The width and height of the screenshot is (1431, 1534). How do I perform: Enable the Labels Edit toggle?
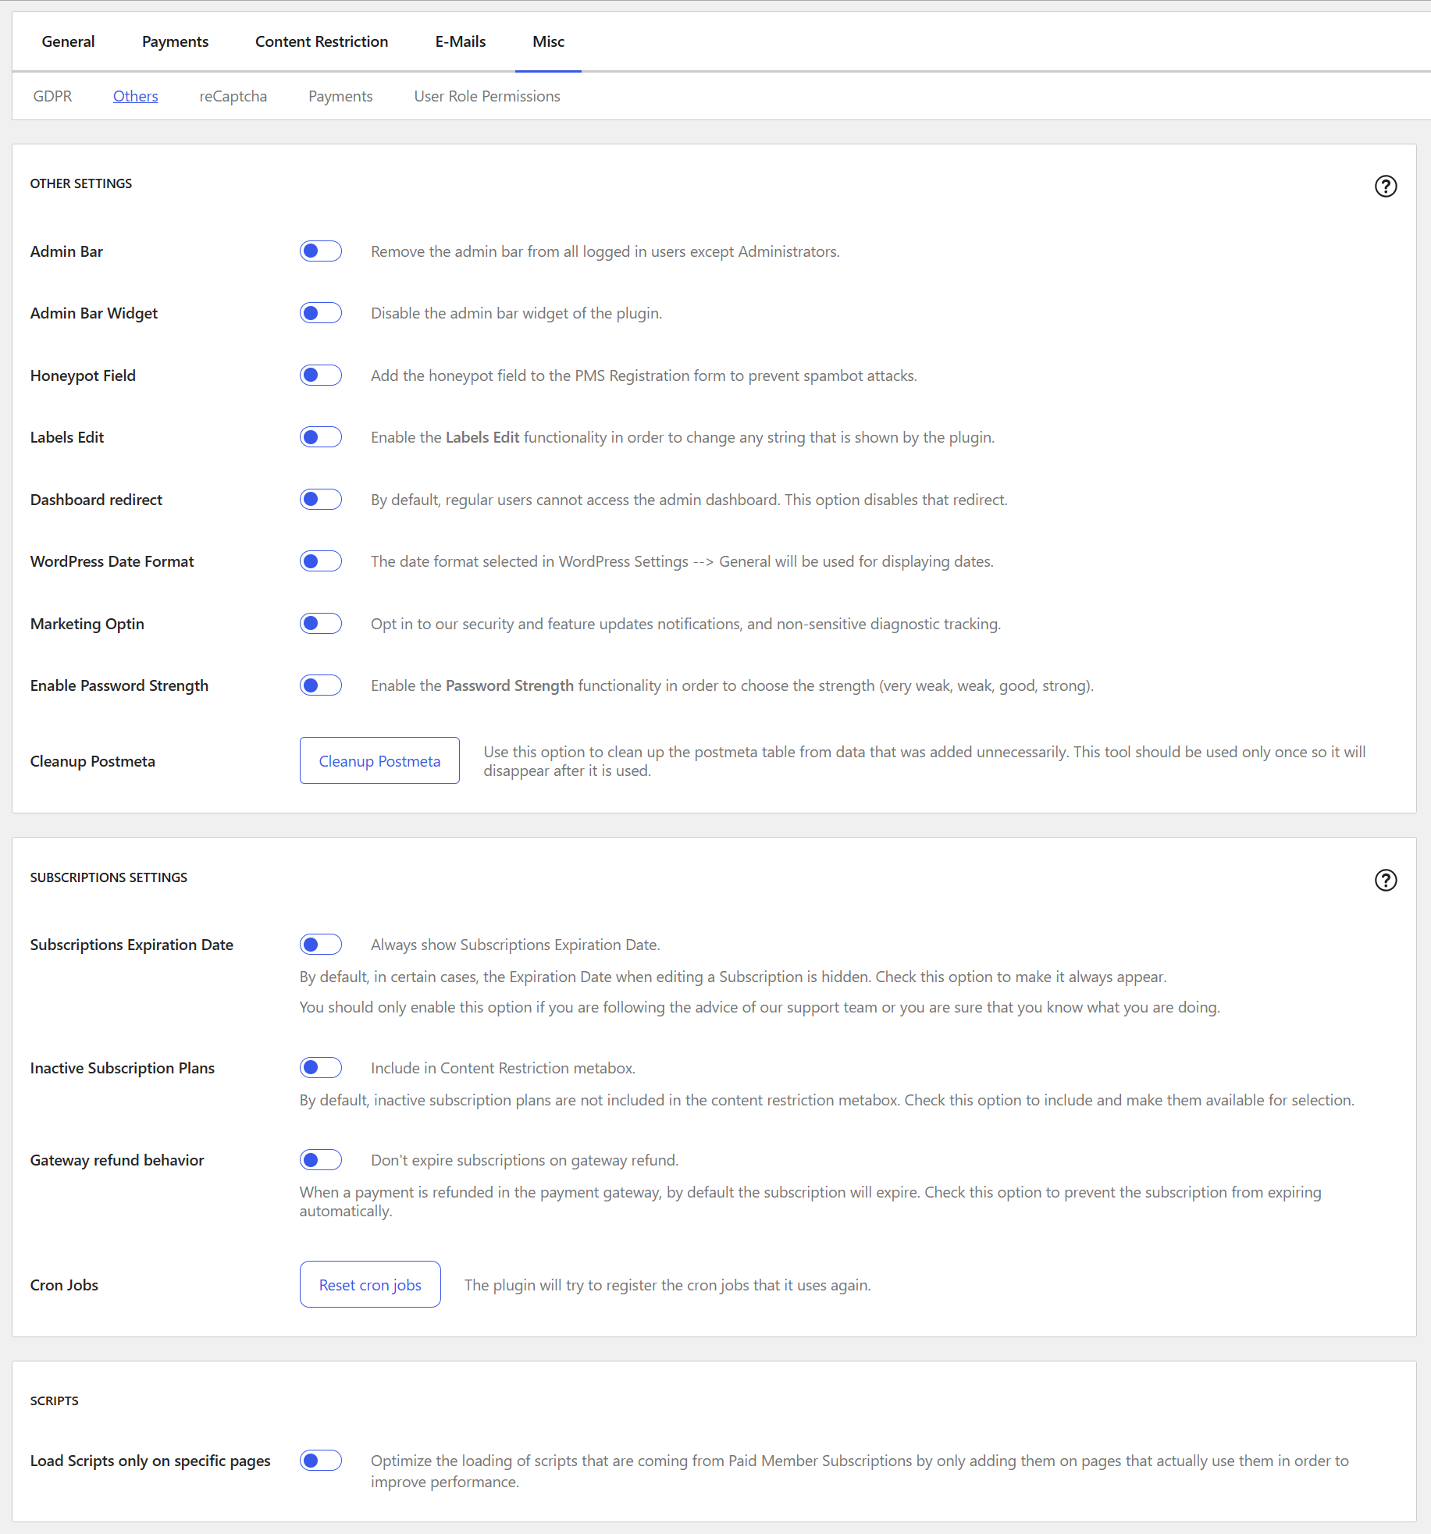coord(321,437)
